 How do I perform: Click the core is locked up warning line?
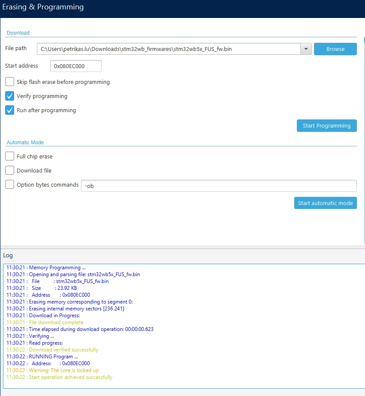(x=53, y=370)
